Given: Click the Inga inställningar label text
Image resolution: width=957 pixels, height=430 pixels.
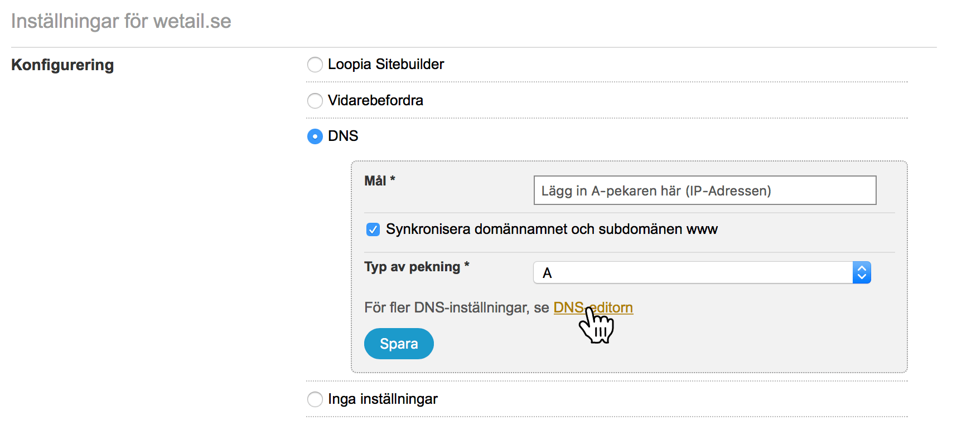Looking at the screenshot, I should pyautogui.click(x=383, y=399).
